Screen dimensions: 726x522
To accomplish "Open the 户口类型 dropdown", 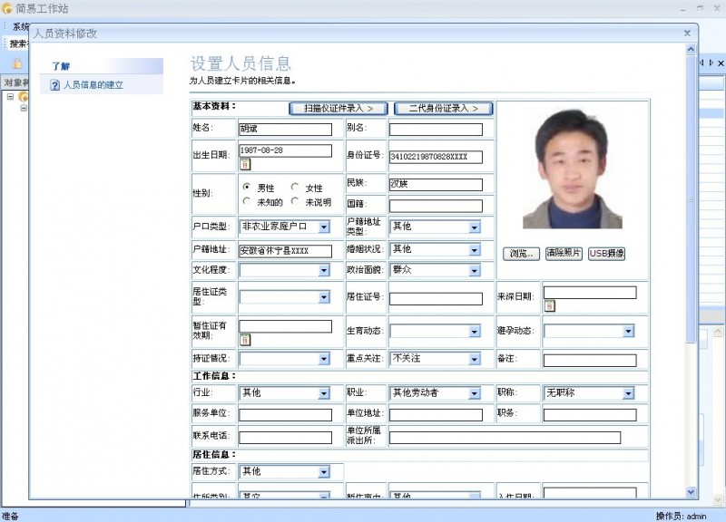I will point(324,227).
